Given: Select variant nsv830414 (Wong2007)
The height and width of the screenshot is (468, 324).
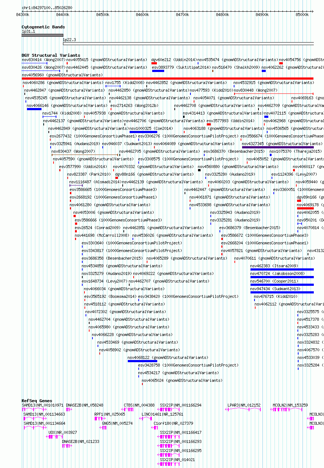Looking at the screenshot, I should coord(43,60).
